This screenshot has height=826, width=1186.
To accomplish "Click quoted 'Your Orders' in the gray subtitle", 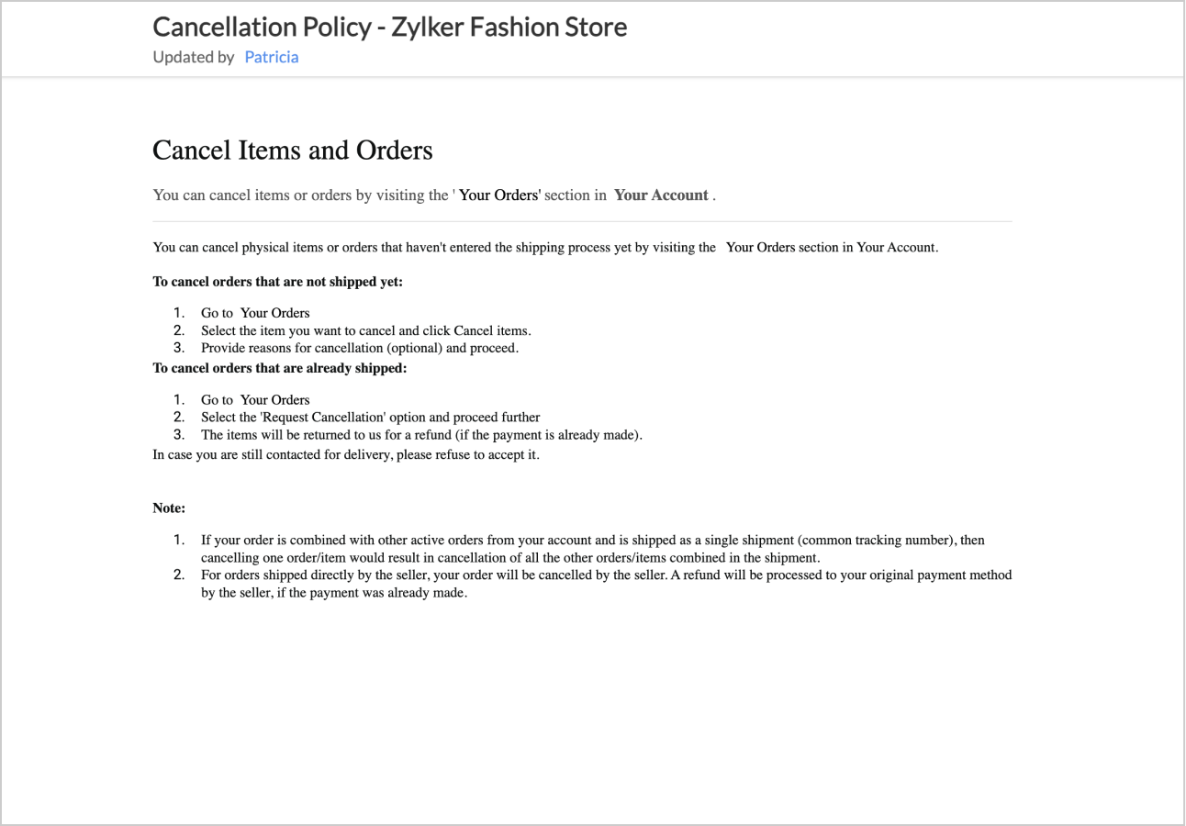I will tap(499, 195).
